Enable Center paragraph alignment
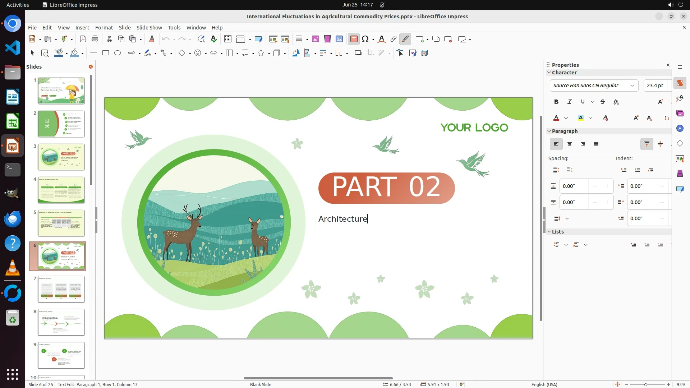The height and width of the screenshot is (388, 690). [x=570, y=144]
